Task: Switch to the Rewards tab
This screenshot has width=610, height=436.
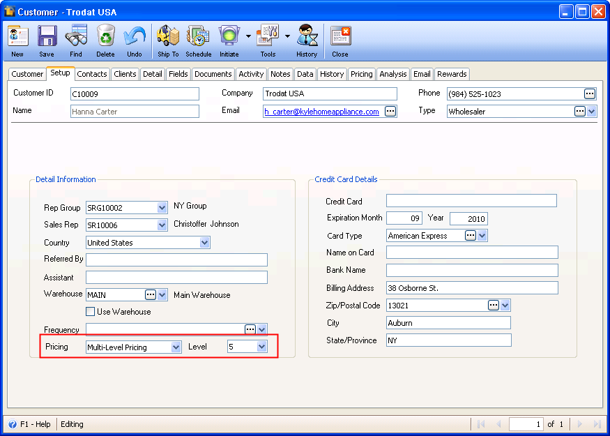Action: click(452, 74)
